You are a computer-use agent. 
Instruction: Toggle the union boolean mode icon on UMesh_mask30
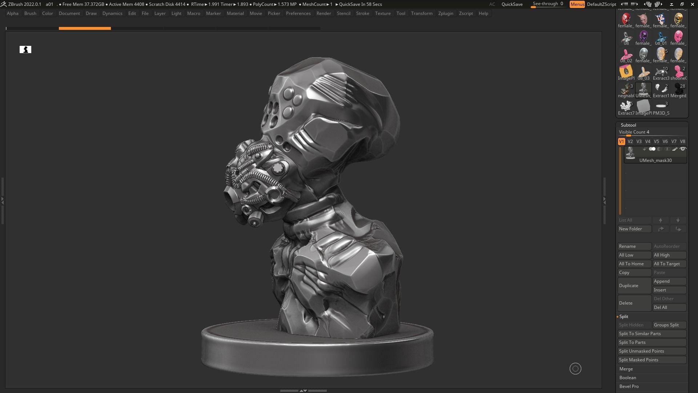click(652, 149)
